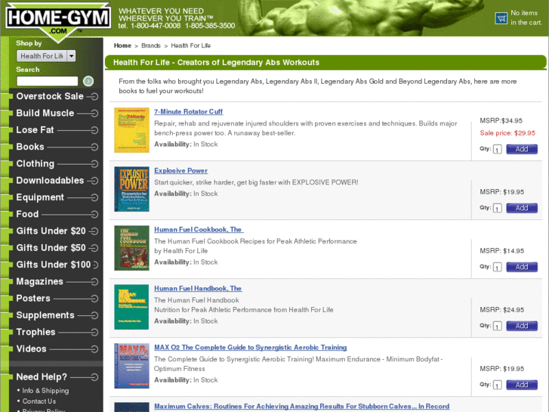
Task: Add Human Fuel Cookbook to cart
Action: (x=522, y=267)
